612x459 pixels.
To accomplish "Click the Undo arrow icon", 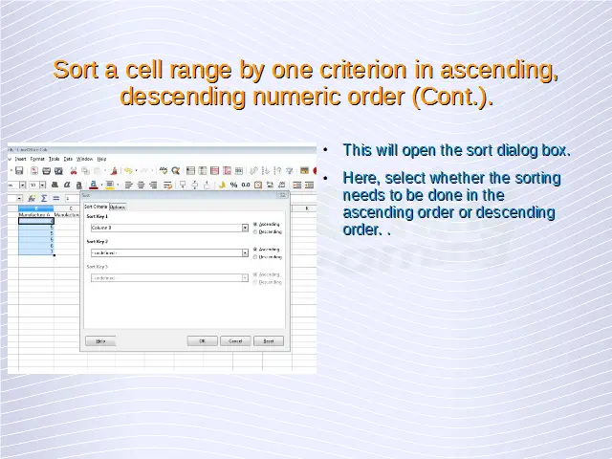I will (127, 171).
